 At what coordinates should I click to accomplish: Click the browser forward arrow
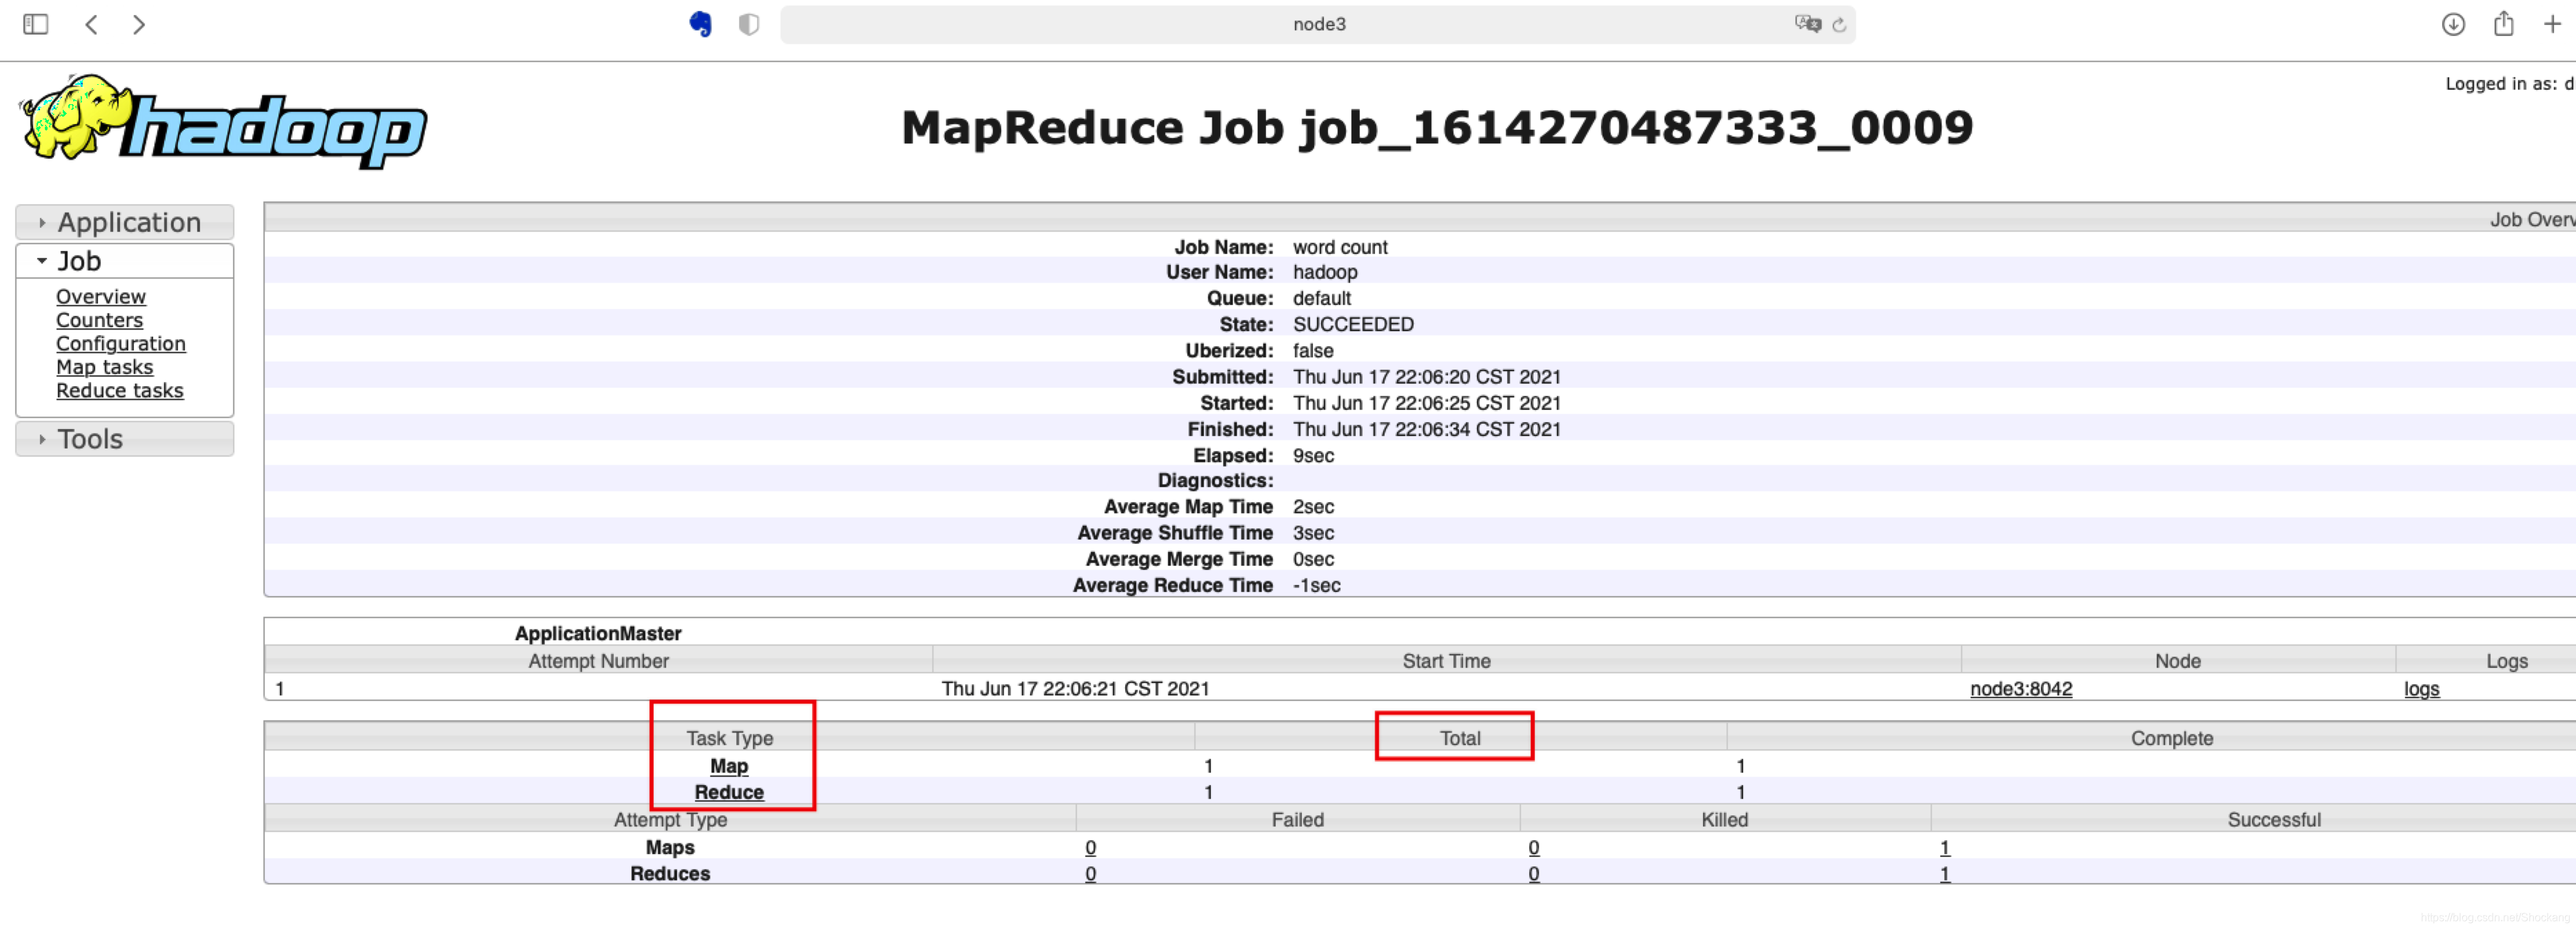tap(139, 24)
